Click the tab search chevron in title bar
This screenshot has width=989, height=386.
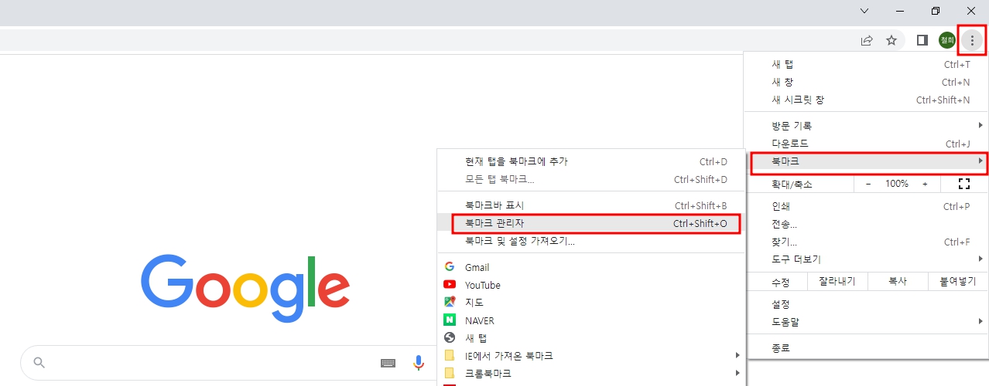864,11
